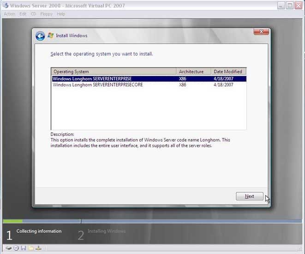Click 4/18/2007 in the SERVERENTERPRISECORE row
305x254 pixels.
click(223, 85)
